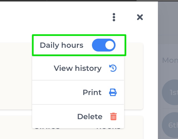Click the lower beige card under the menu
Image resolution: width=178 pixels, height=139 pixels.
point(16,127)
